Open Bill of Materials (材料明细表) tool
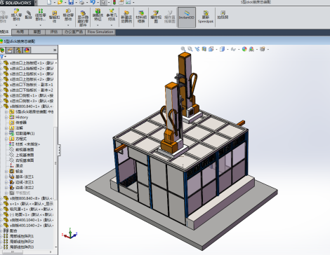This screenshot has width=330, height=255. (x=141, y=17)
